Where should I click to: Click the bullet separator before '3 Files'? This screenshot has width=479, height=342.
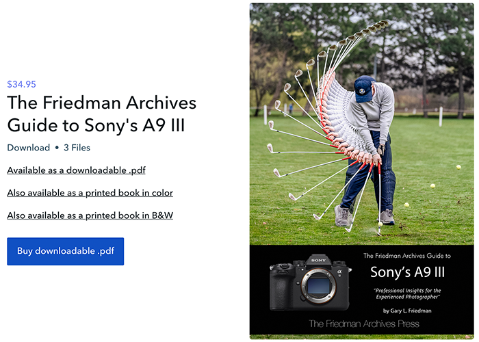tap(57, 148)
